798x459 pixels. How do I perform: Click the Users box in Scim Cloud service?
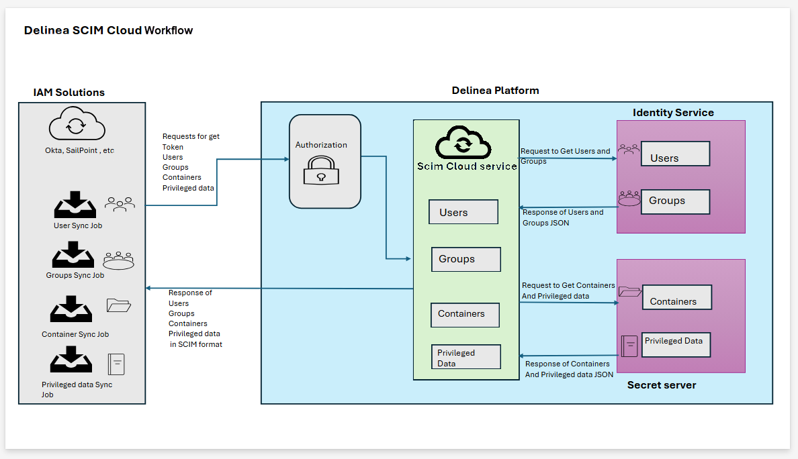pos(463,212)
